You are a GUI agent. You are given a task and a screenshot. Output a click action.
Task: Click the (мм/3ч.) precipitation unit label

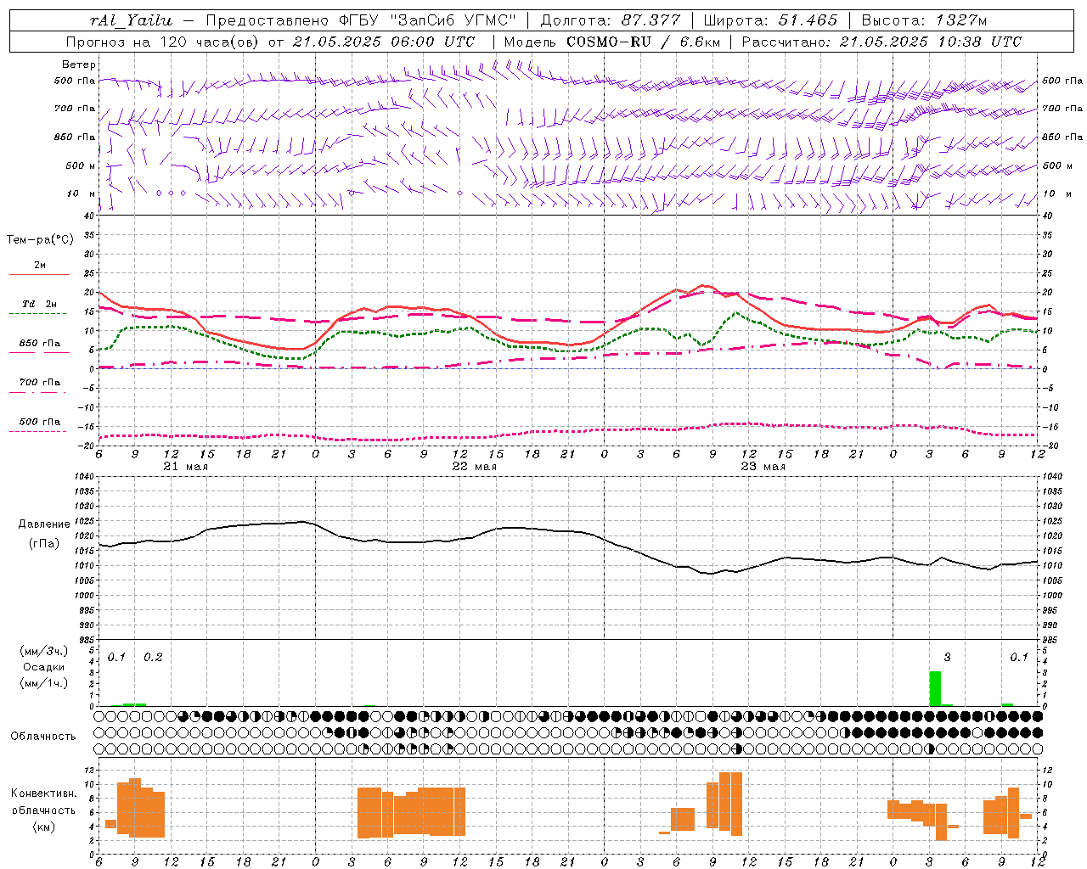tap(43, 651)
